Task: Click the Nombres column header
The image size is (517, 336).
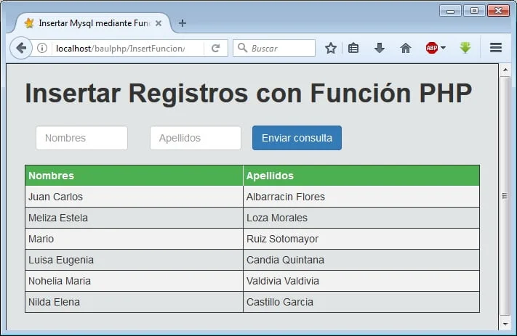Action: tap(134, 176)
